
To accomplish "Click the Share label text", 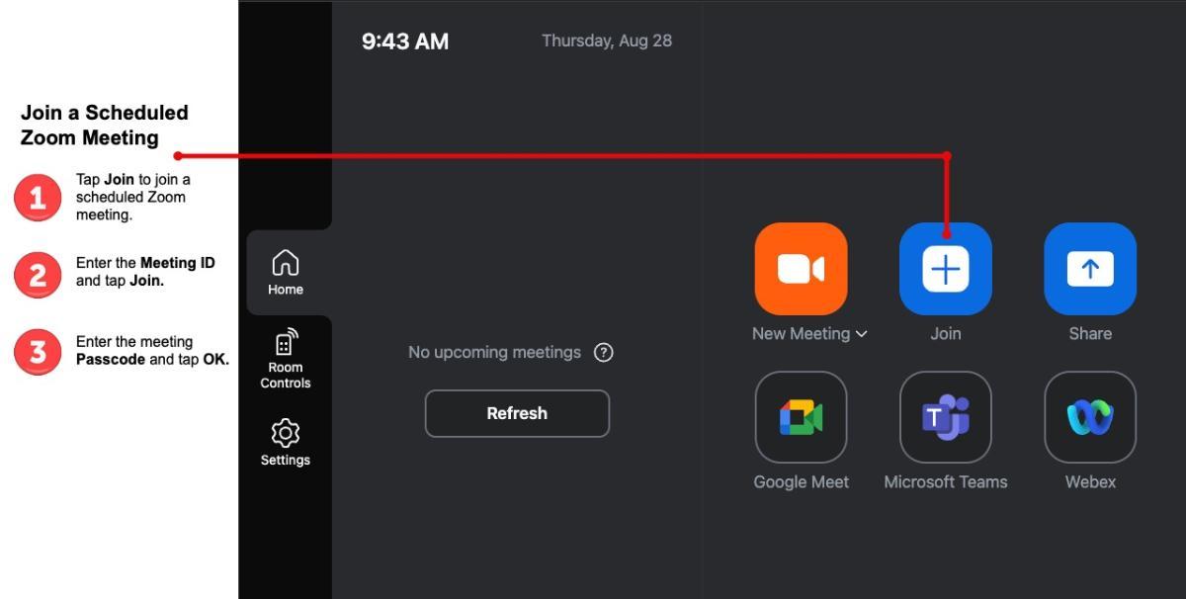I will pyautogui.click(x=1089, y=333).
